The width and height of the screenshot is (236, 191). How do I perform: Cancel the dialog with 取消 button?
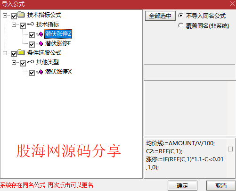[221, 186]
